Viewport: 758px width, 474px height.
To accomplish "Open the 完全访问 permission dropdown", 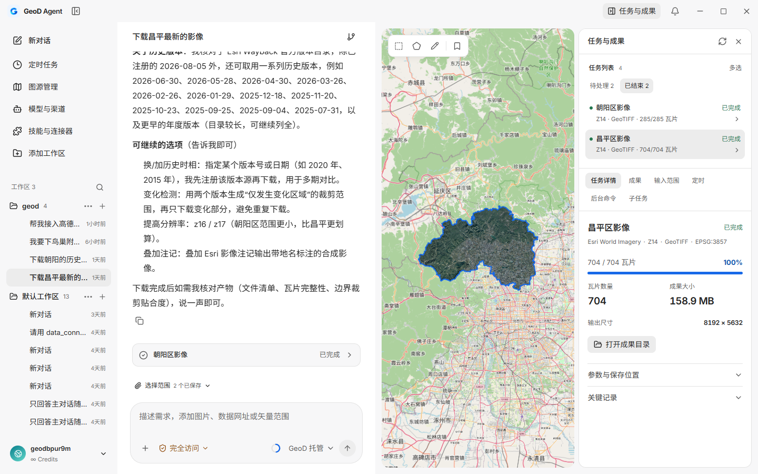I will tap(184, 448).
